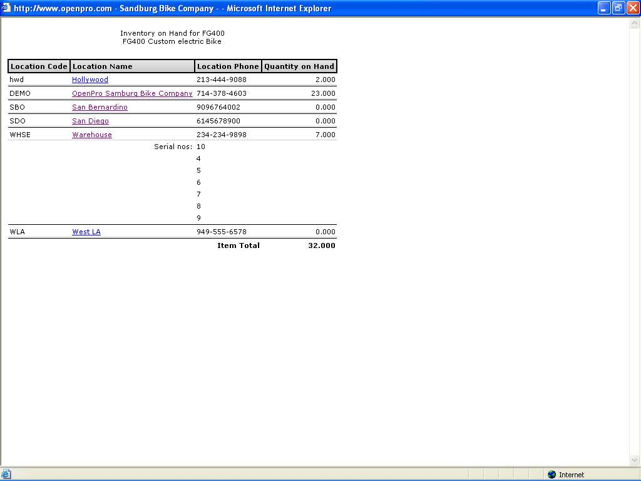This screenshot has height=481, width=641.
Task: Click the Internet zone globe icon
Action: tap(551, 475)
